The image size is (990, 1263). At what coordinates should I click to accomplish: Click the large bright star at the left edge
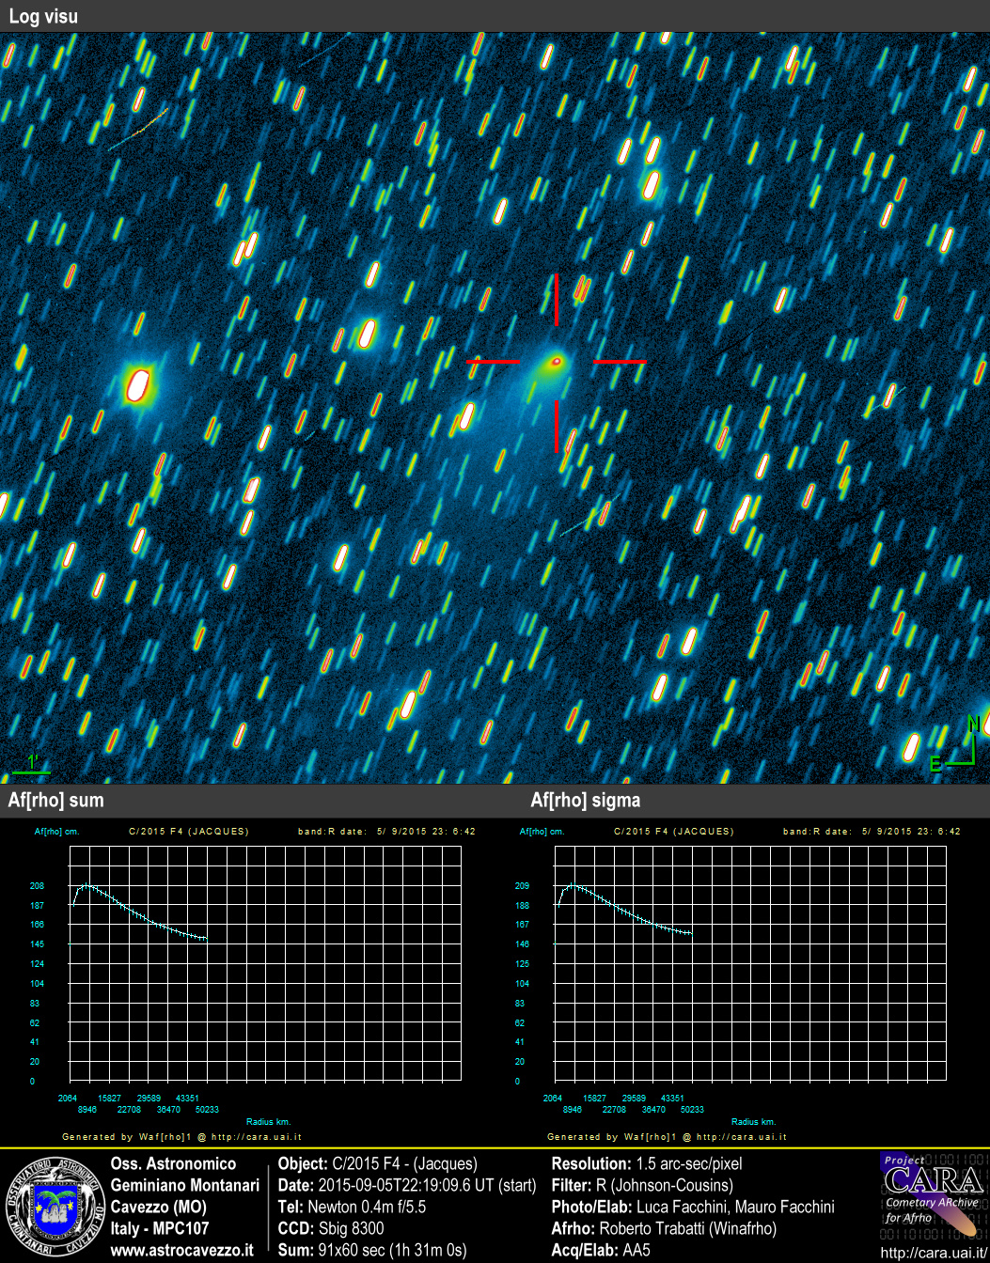pyautogui.click(x=138, y=385)
